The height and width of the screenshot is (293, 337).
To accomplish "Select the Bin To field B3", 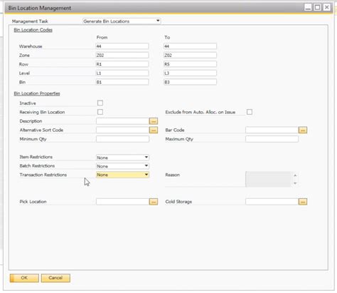I will tap(190, 82).
